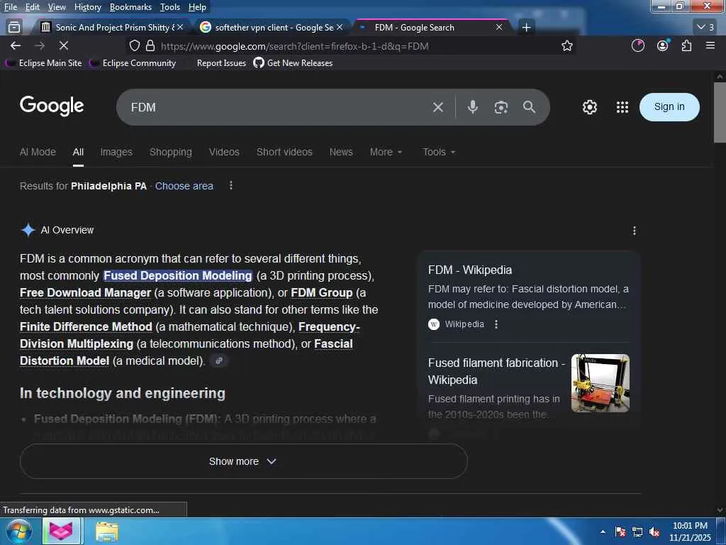Screen dimensions: 726x545
Task: Open Google Lens image search icon
Action: click(501, 108)
